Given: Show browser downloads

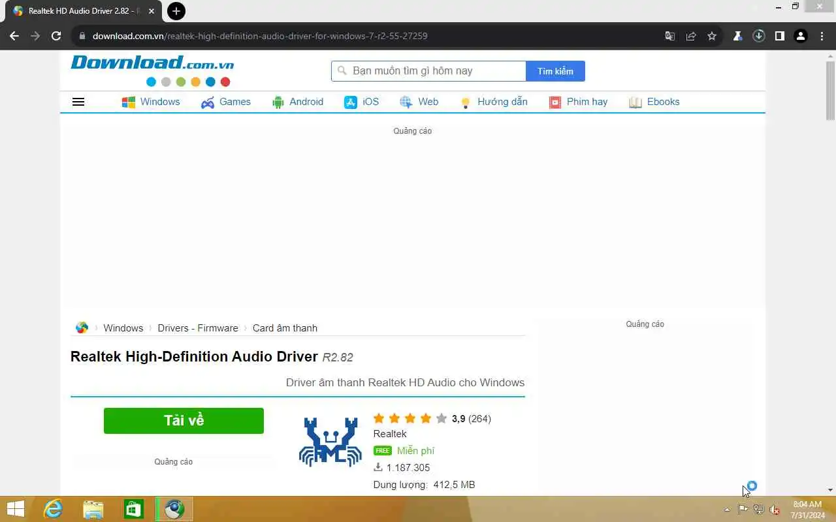Looking at the screenshot, I should click(x=758, y=36).
